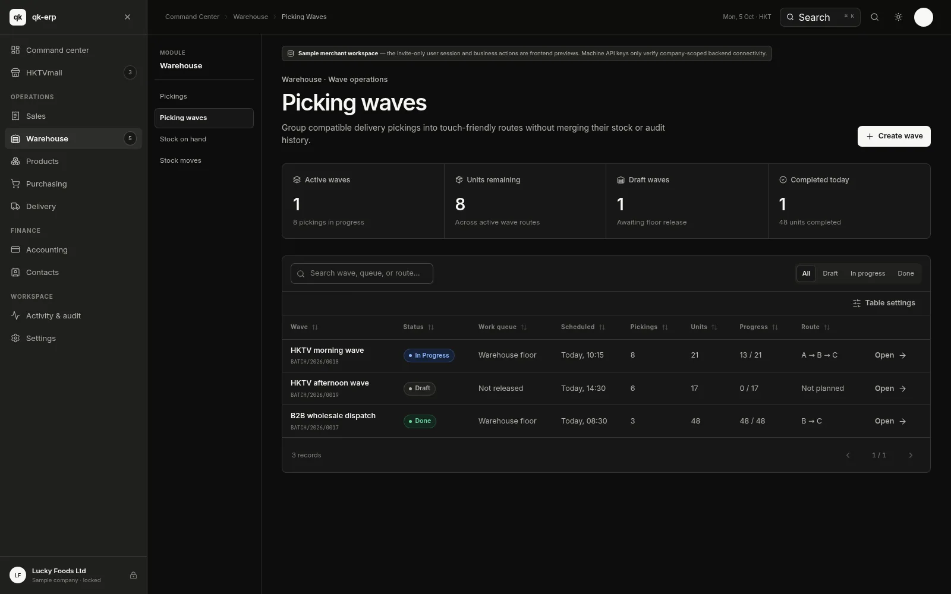The height and width of the screenshot is (594, 951).
Task: Filter waves by In progress
Action: (868, 273)
